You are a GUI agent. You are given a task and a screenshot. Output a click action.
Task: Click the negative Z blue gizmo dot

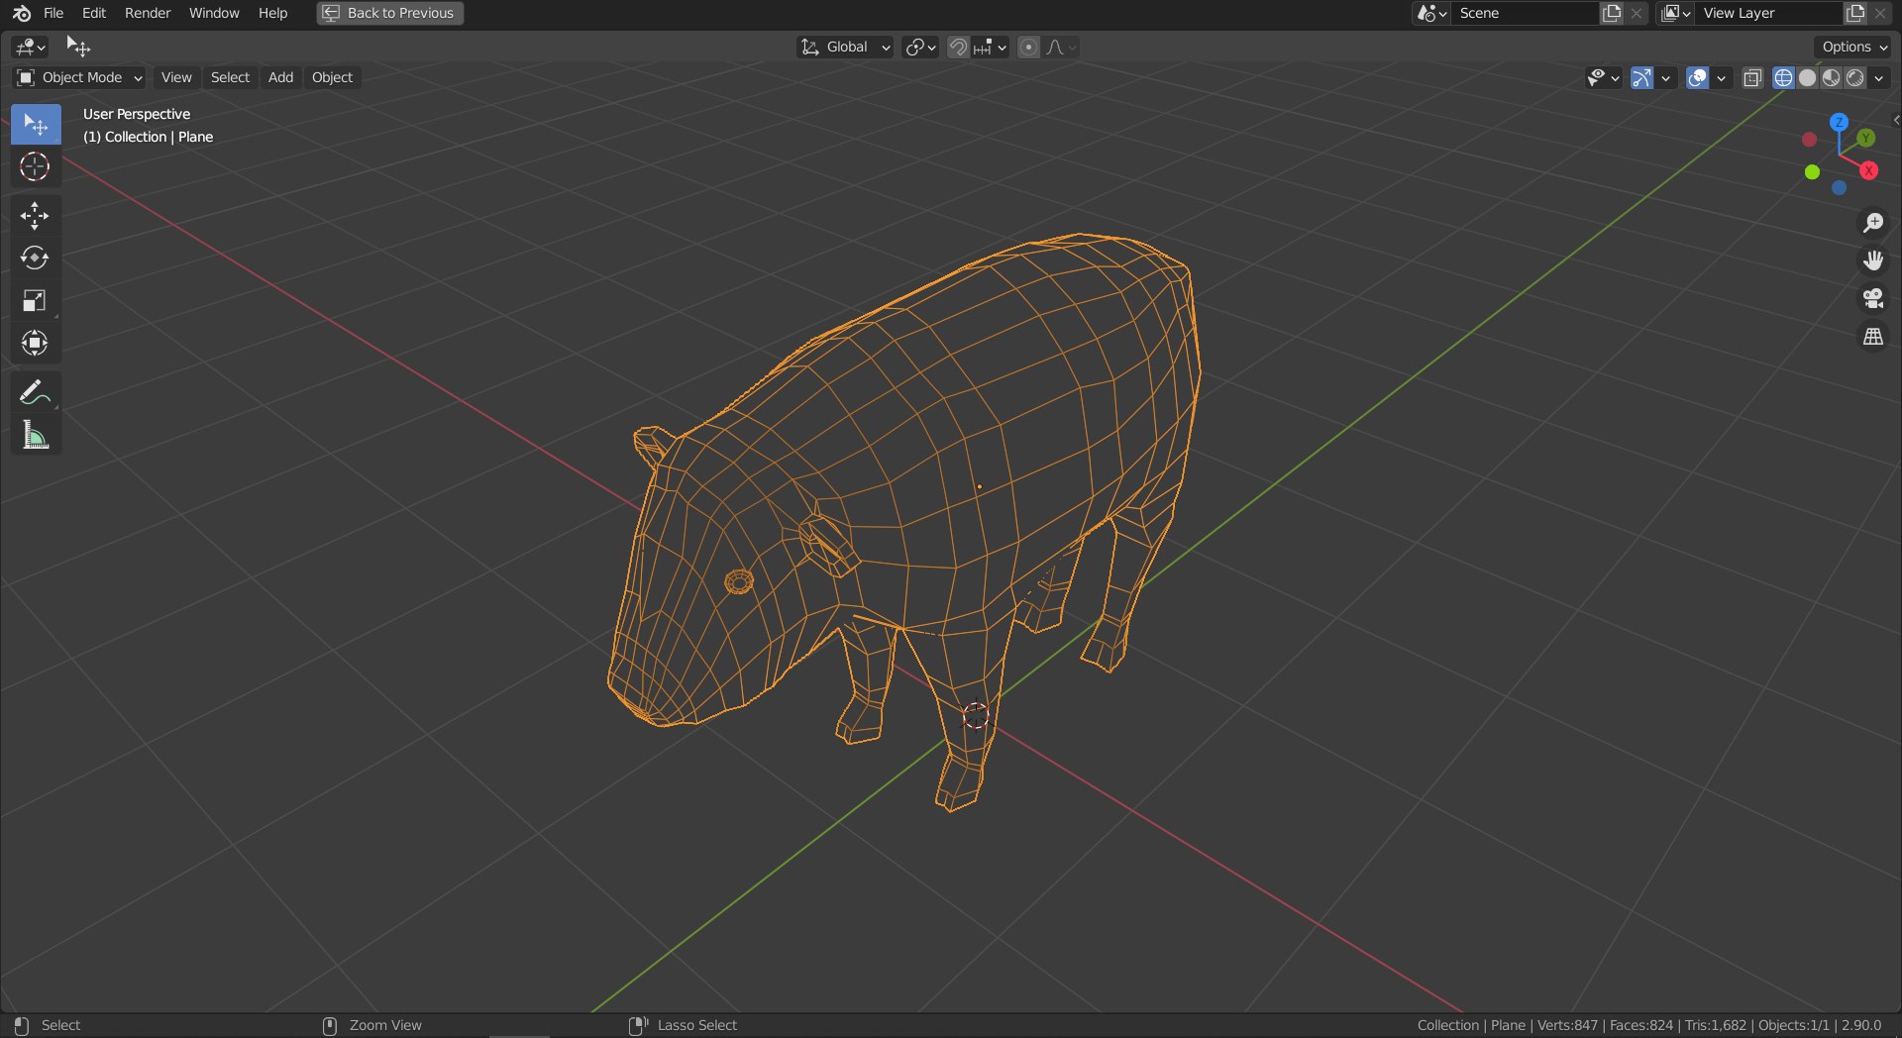(x=1839, y=188)
